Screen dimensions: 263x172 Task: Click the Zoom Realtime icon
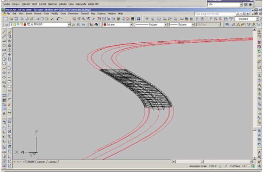tap(79, 19)
